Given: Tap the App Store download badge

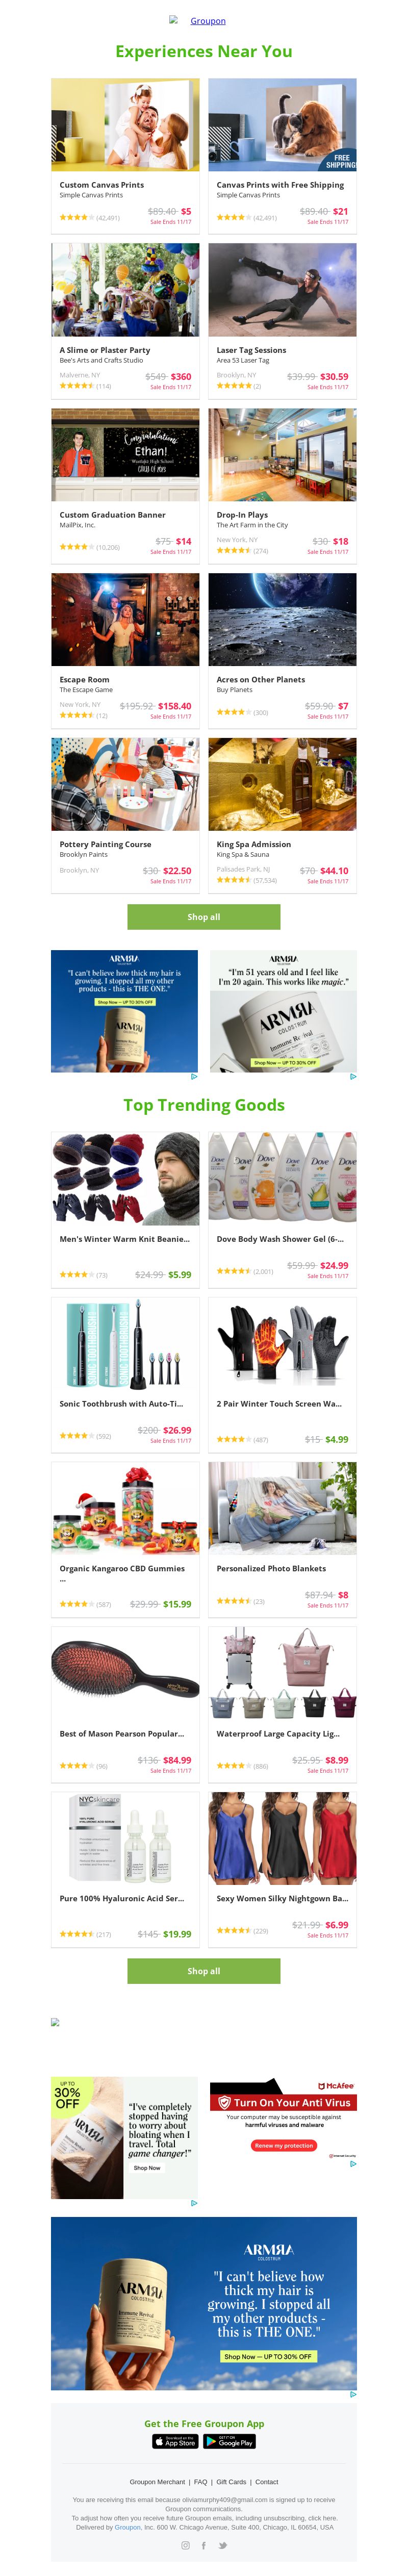Looking at the screenshot, I should [175, 2441].
